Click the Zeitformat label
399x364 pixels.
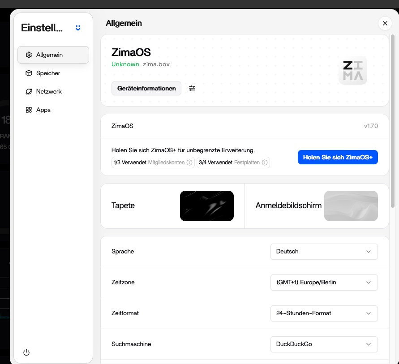click(125, 313)
